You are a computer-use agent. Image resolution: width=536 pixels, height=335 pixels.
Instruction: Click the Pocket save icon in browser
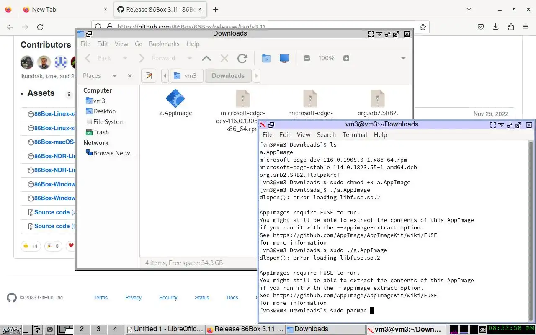pos(481,27)
